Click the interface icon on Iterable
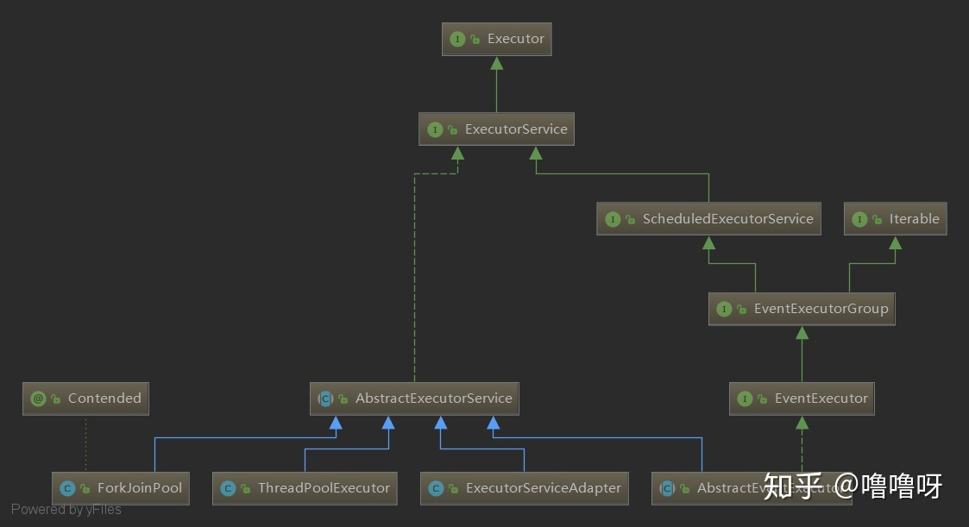The height and width of the screenshot is (527, 969). tap(859, 219)
